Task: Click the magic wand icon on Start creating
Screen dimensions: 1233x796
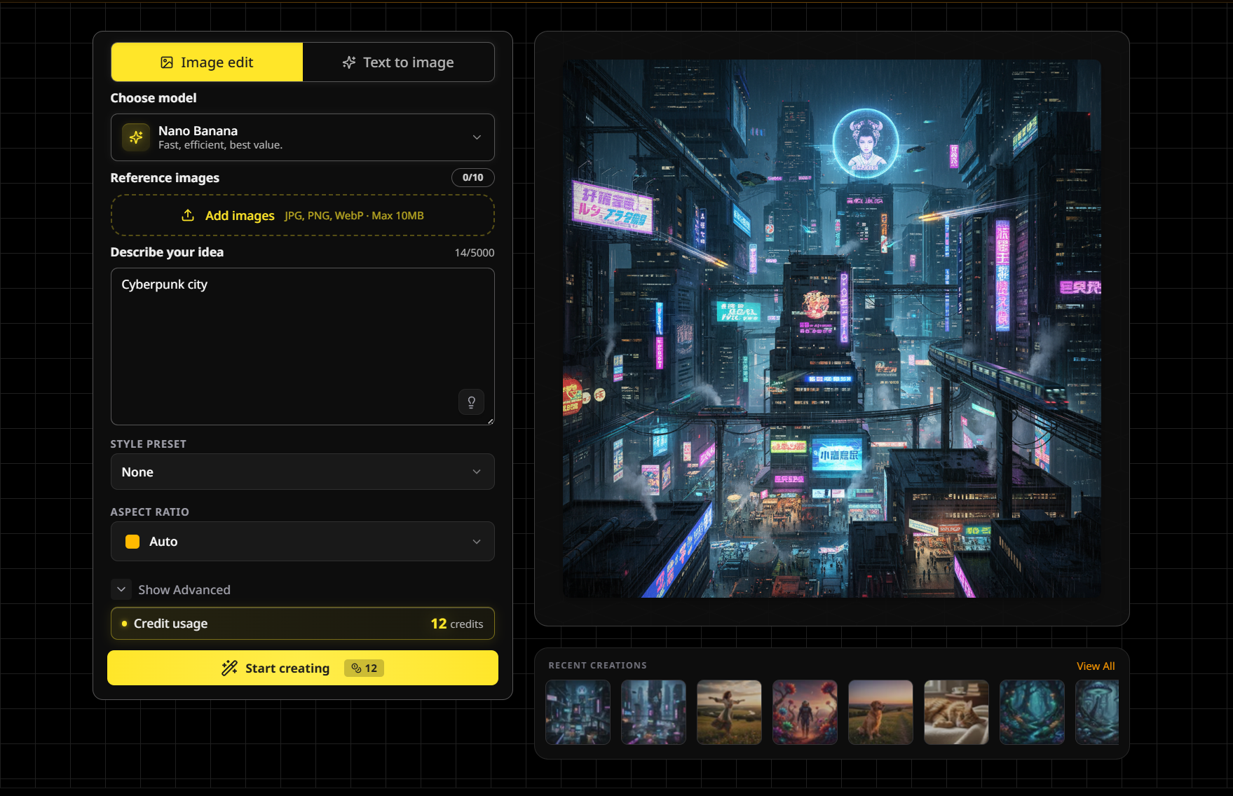Action: pos(229,668)
